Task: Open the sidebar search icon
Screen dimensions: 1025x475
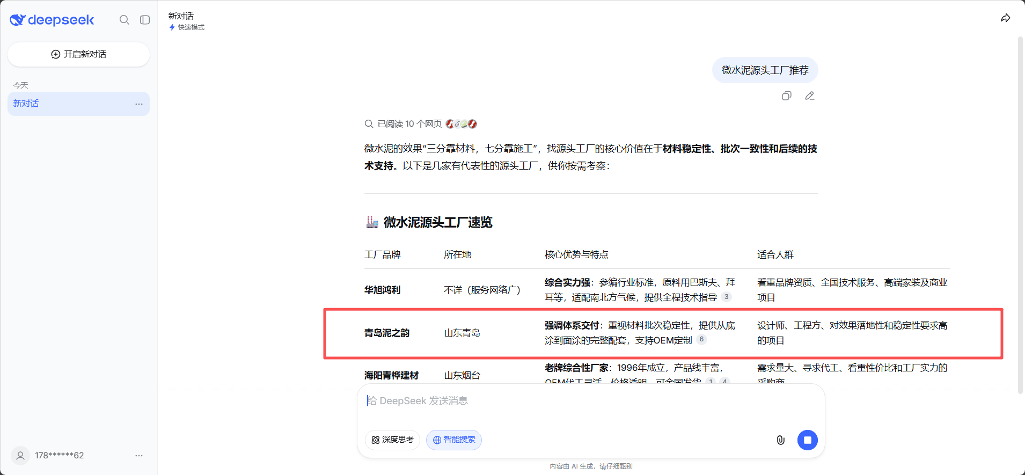Action: point(125,20)
